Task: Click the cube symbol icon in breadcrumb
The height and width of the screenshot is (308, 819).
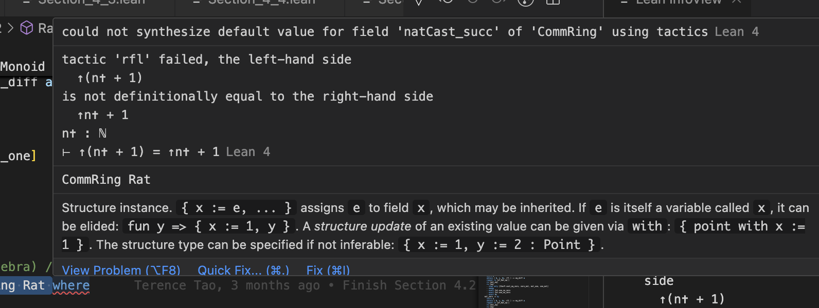Action: click(26, 28)
